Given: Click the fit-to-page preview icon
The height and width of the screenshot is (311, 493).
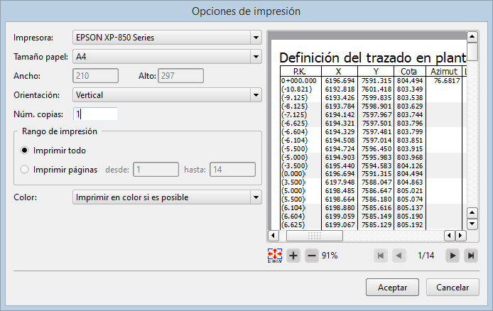Looking at the screenshot, I should coord(275,256).
